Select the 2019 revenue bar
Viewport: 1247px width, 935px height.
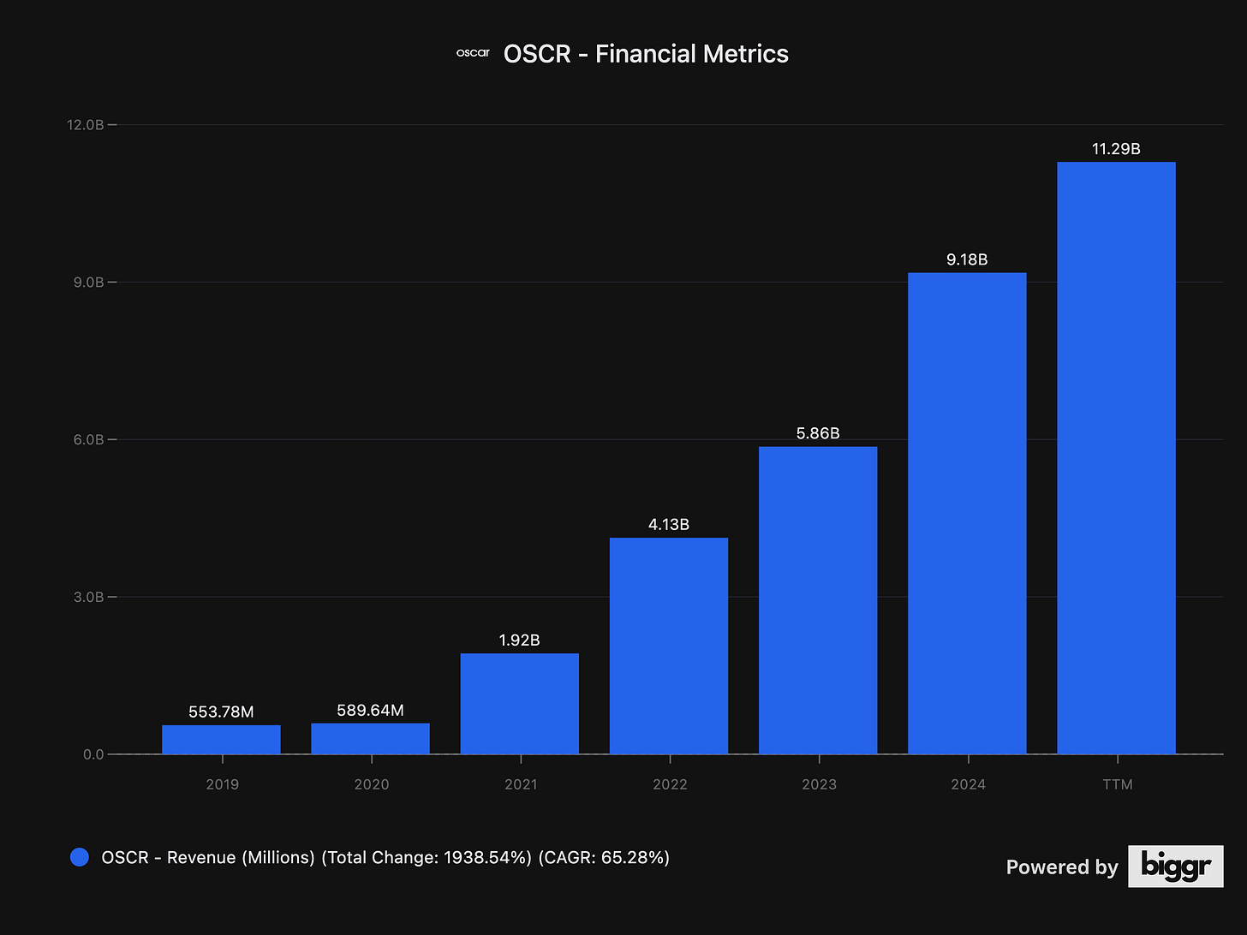pos(221,740)
